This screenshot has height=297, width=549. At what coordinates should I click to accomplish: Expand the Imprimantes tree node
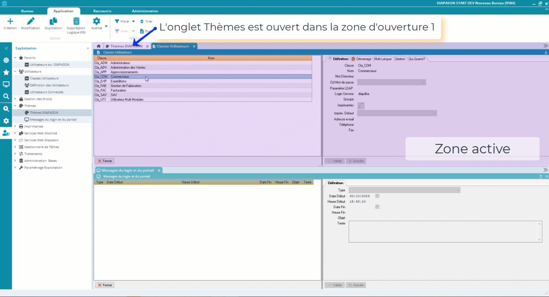point(15,126)
